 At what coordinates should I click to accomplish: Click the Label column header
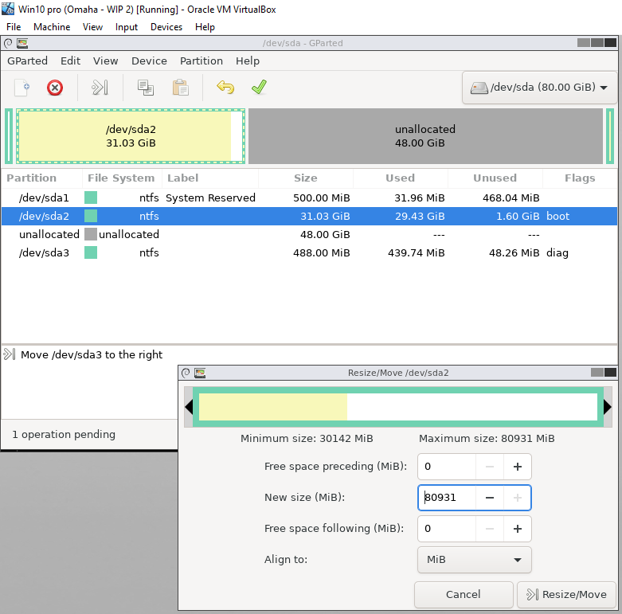click(209, 178)
